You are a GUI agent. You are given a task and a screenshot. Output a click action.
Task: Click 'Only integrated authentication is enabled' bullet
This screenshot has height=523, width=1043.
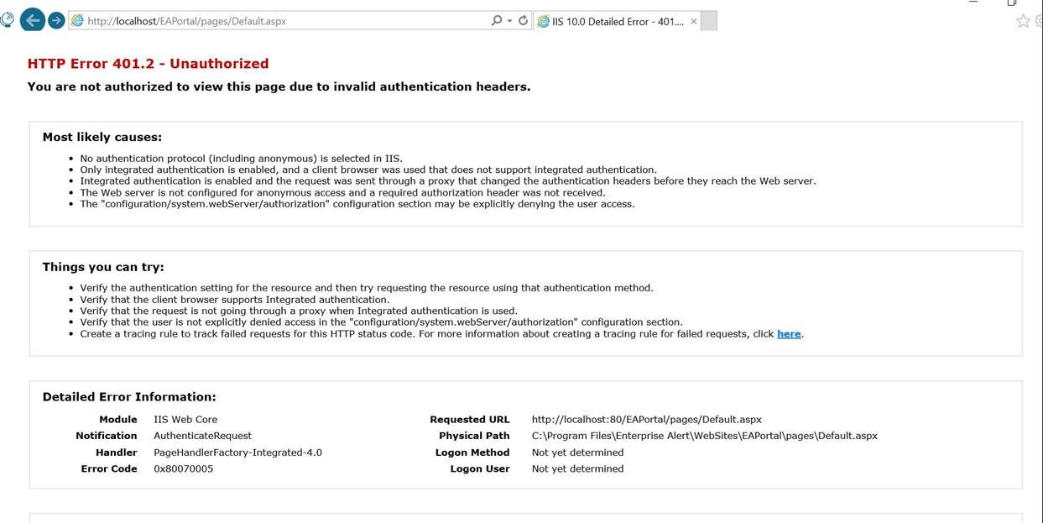click(x=368, y=170)
